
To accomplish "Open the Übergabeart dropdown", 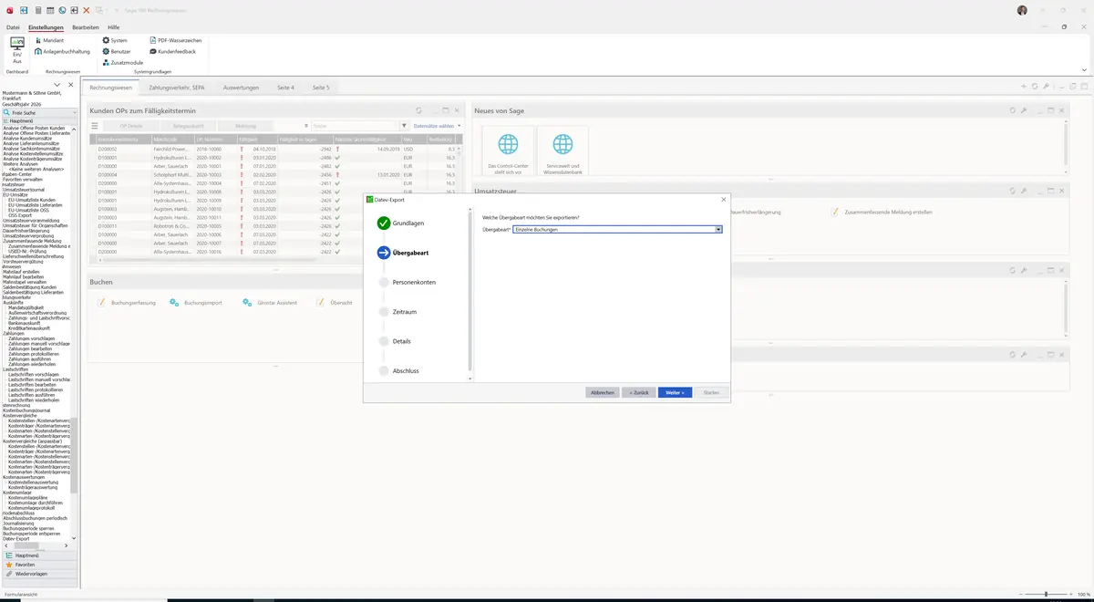I will pyautogui.click(x=718, y=229).
